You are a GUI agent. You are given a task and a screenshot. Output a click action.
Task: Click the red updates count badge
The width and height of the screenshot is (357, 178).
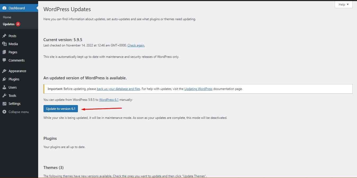[18, 24]
